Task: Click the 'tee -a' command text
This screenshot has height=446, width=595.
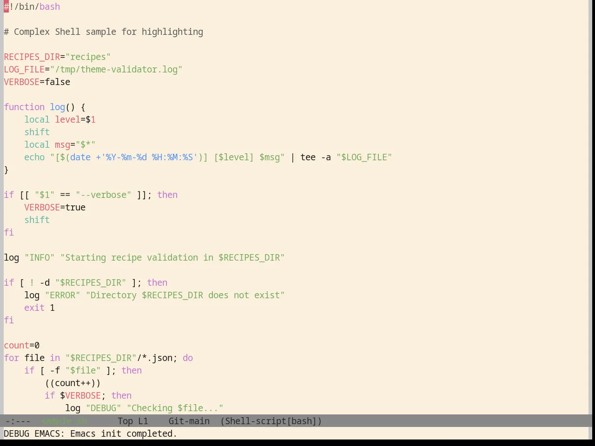Action: 316,157
